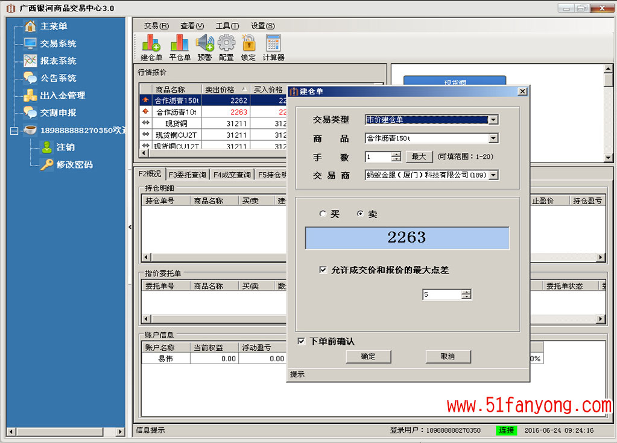
Task: Uncheck the 下单前确认 checkbox
Action: (302, 341)
